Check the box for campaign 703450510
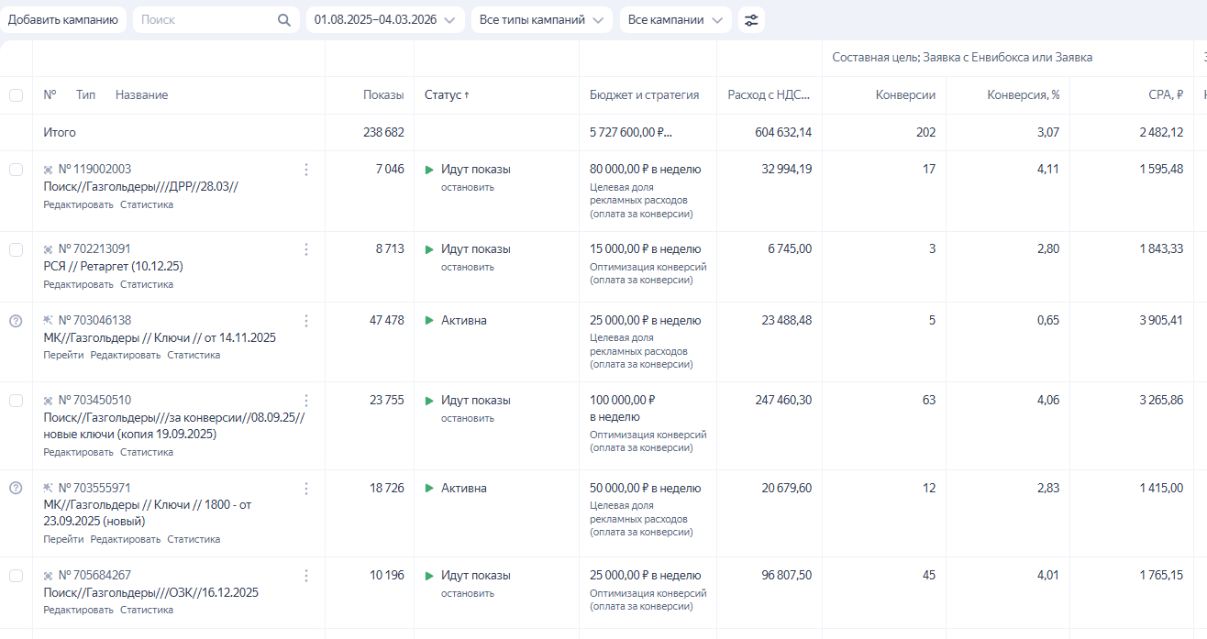Viewport: 1207px width, 639px height. [x=16, y=401]
